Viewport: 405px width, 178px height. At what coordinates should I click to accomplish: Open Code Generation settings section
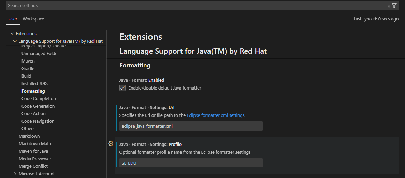click(38, 106)
